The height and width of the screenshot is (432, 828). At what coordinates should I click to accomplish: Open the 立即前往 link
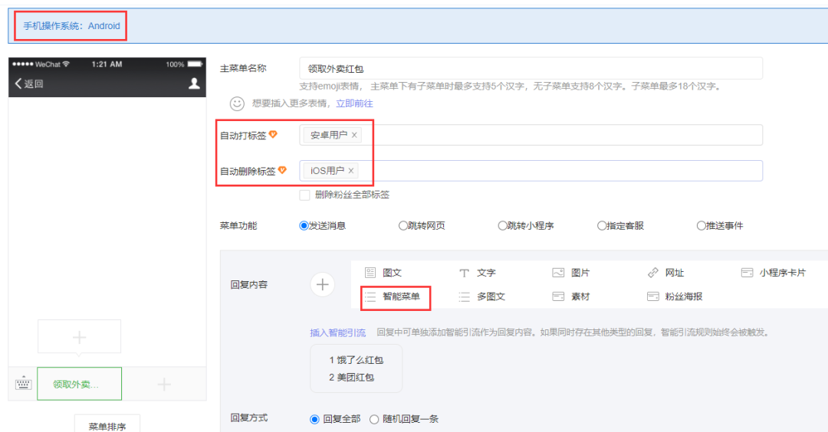(354, 103)
